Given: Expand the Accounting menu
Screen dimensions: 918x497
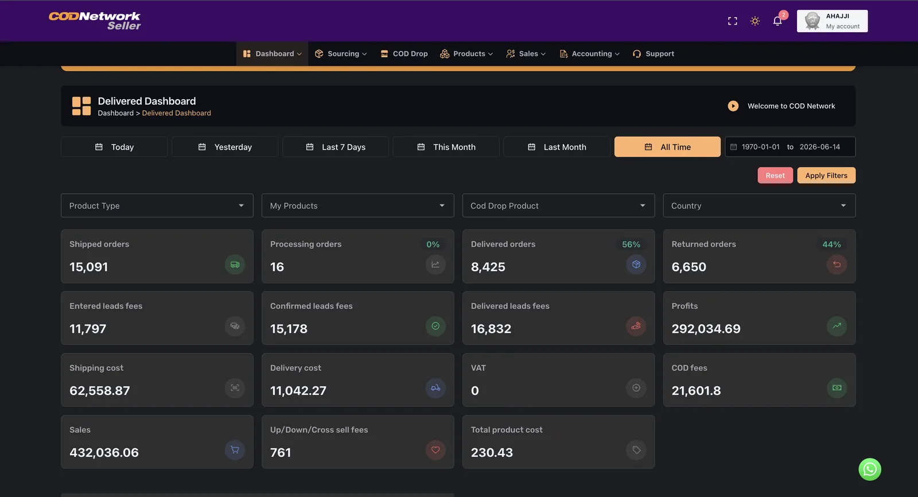Looking at the screenshot, I should 590,54.
